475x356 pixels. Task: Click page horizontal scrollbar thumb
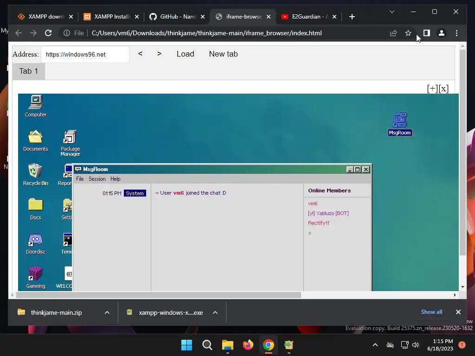tap(159, 295)
